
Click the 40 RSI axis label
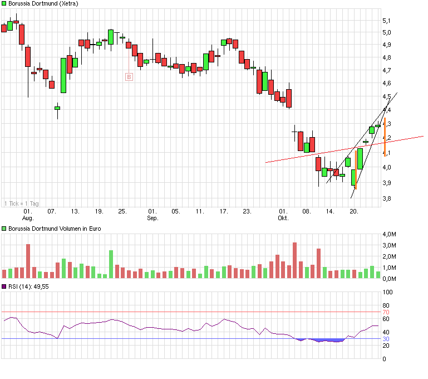(x=386, y=332)
